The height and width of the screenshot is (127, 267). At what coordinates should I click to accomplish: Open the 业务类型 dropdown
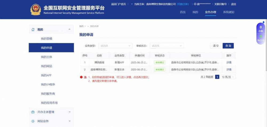[115, 46]
